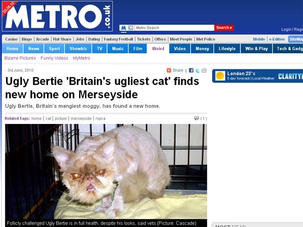
Task: Open the Lifestyle navigation tab
Action: pos(227,49)
